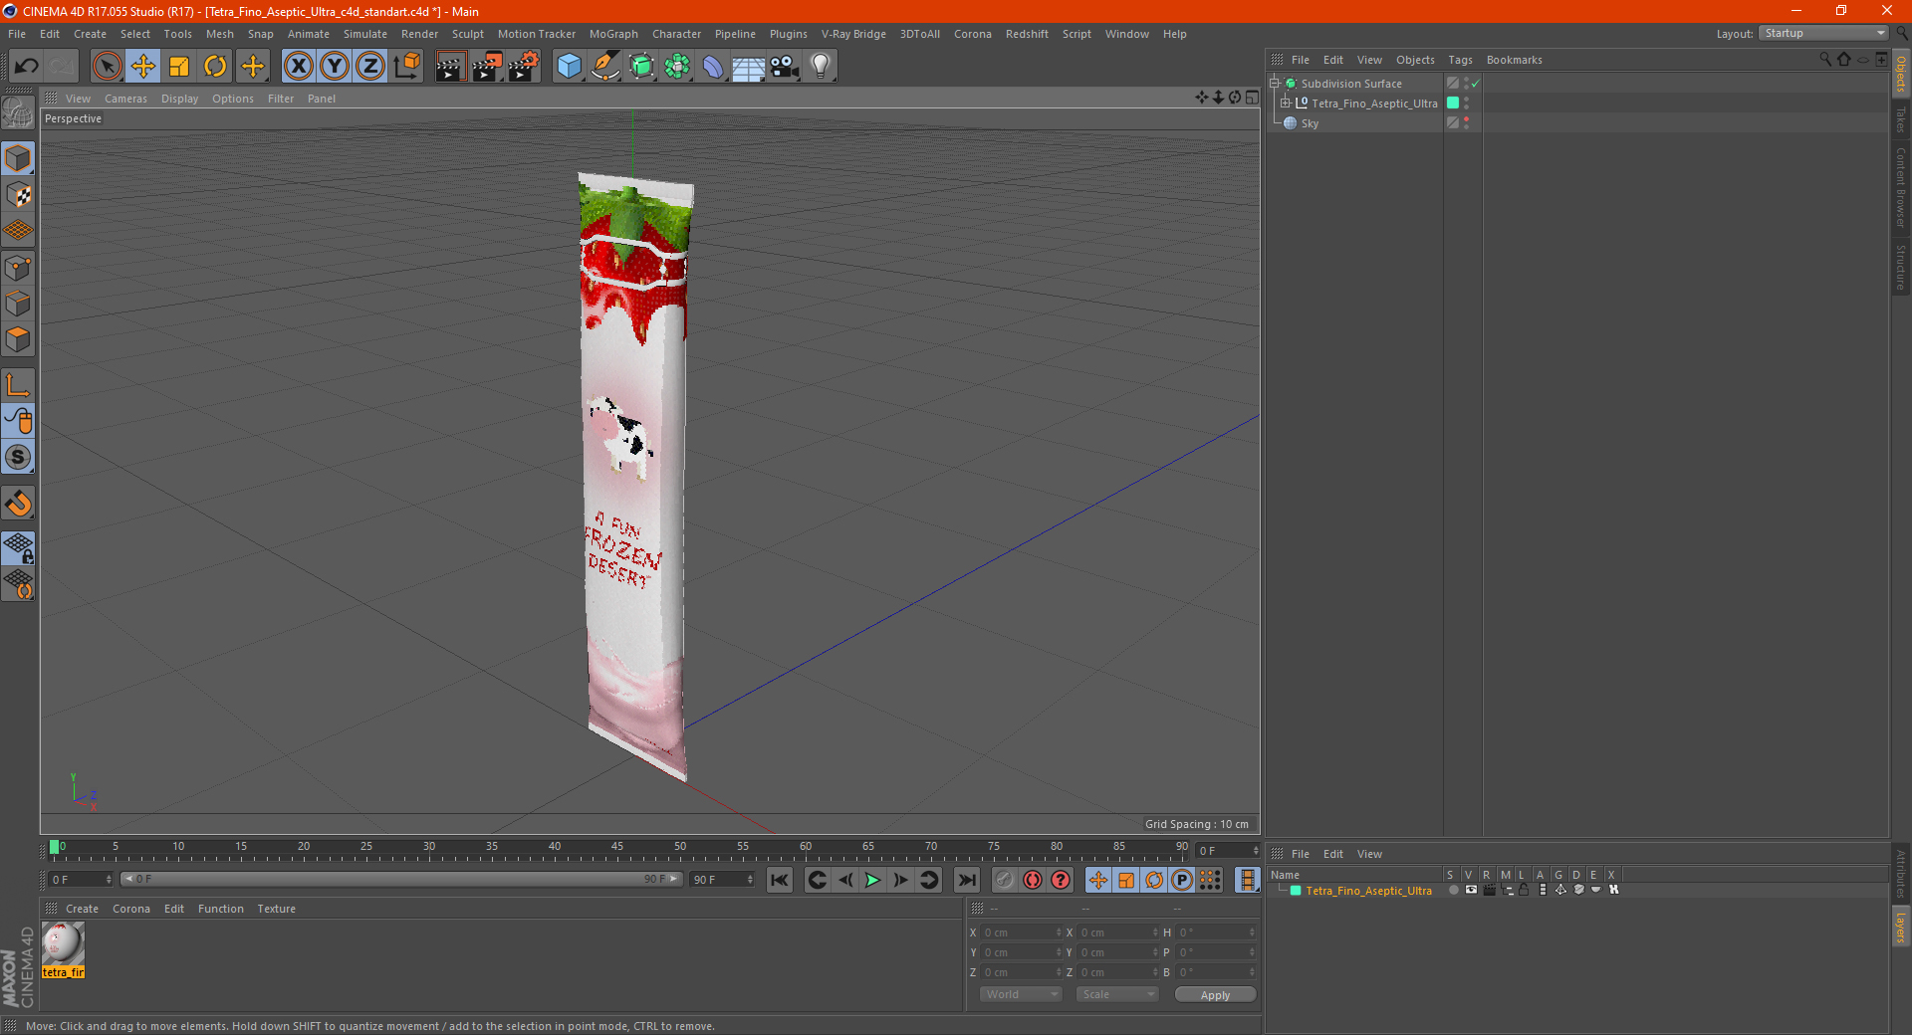Add a Light object
Screen dimensions: 1912x1035
tap(821, 67)
